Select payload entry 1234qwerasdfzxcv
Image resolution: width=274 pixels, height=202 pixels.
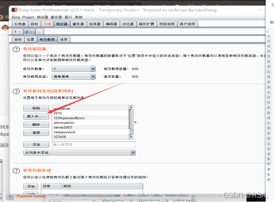pyautogui.click(x=90, y=118)
